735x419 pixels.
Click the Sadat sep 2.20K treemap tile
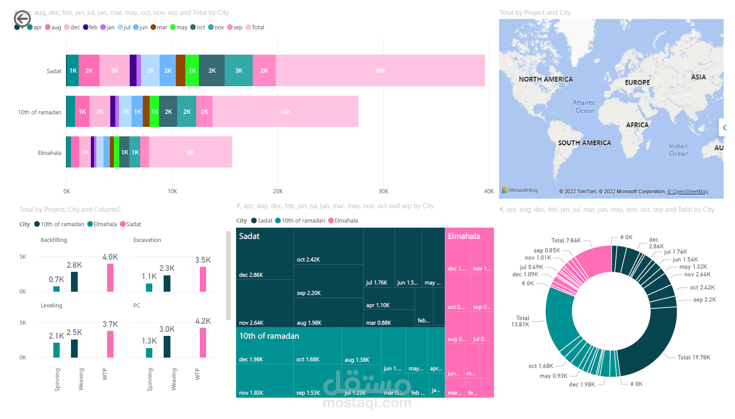pyautogui.click(x=329, y=281)
